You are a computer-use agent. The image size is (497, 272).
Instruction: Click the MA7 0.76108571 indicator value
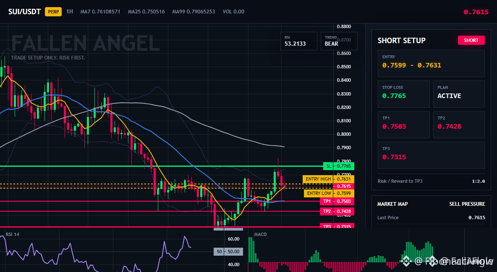pyautogui.click(x=100, y=12)
